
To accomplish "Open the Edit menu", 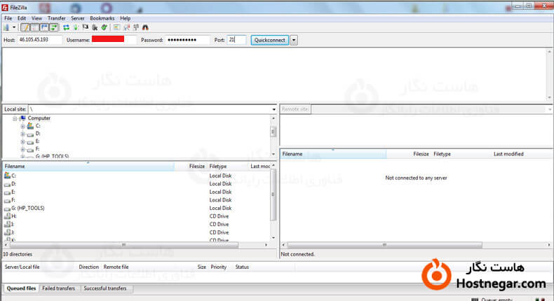I will pos(22,18).
